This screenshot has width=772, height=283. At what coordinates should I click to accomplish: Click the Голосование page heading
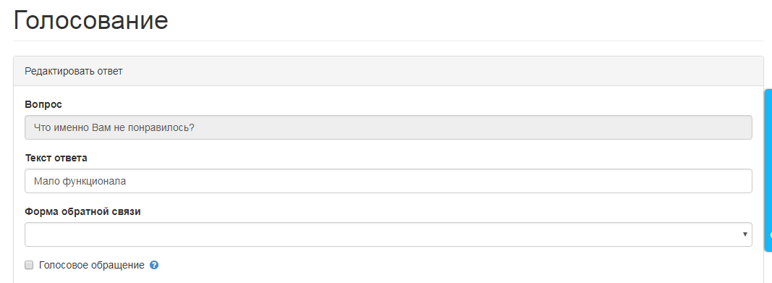90,20
